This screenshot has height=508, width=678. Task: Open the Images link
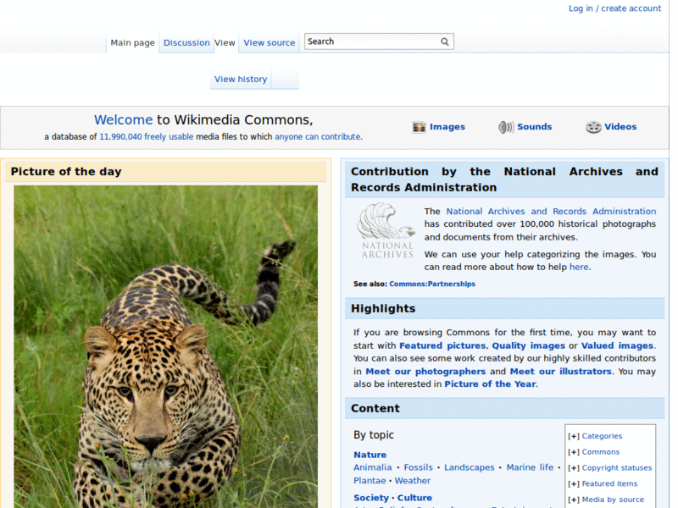(x=447, y=126)
